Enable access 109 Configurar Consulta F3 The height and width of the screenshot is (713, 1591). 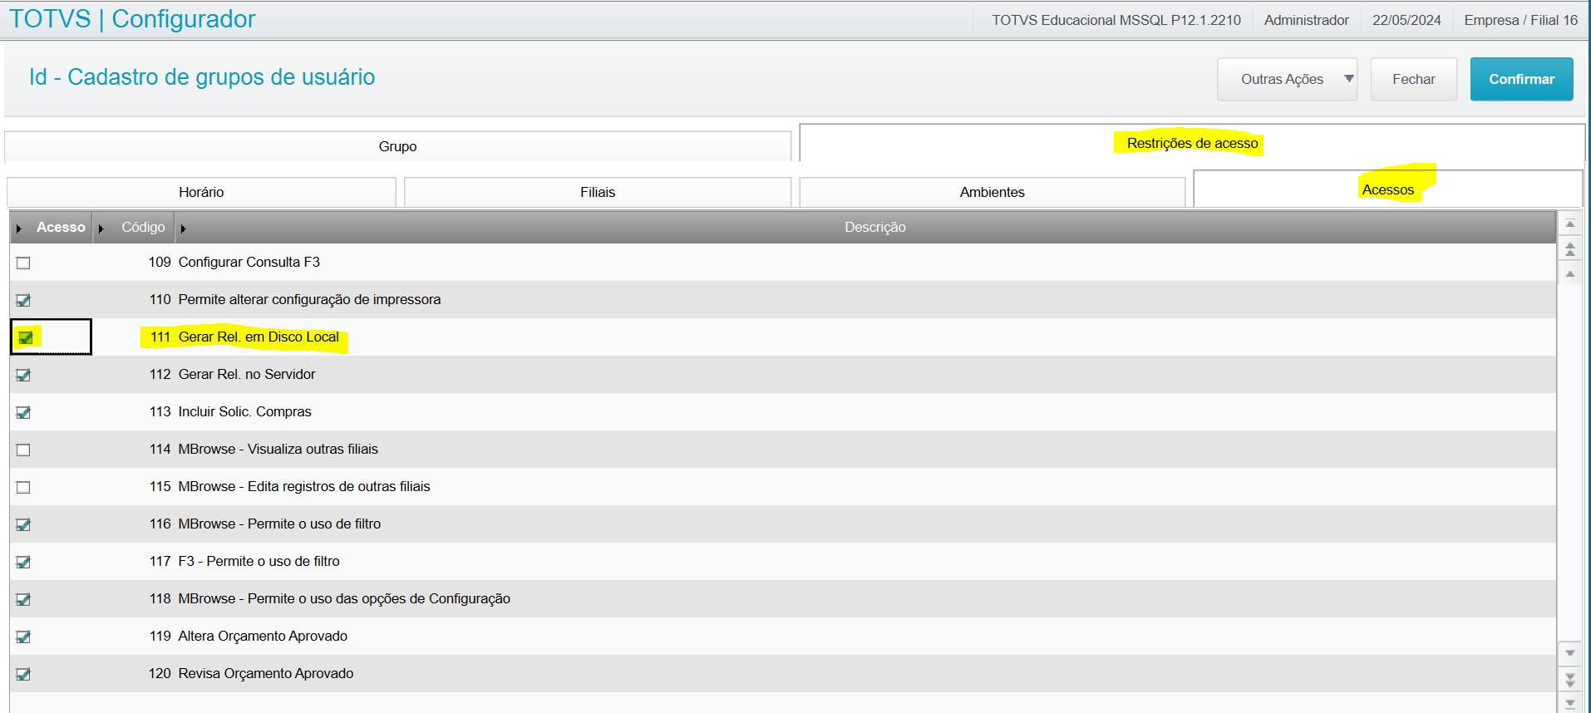pyautogui.click(x=23, y=263)
